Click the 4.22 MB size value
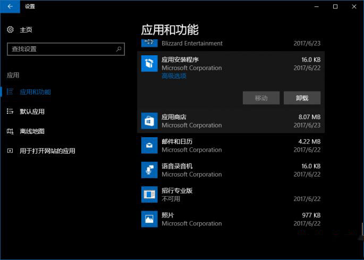The width and height of the screenshot is (364, 260). (309, 141)
